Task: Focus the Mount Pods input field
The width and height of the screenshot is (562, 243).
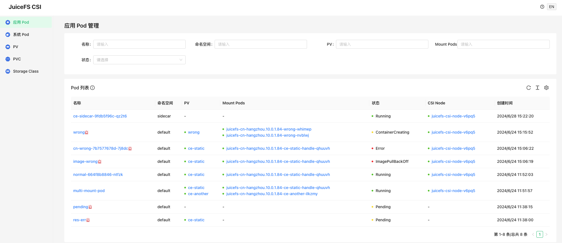Action: 504,44
